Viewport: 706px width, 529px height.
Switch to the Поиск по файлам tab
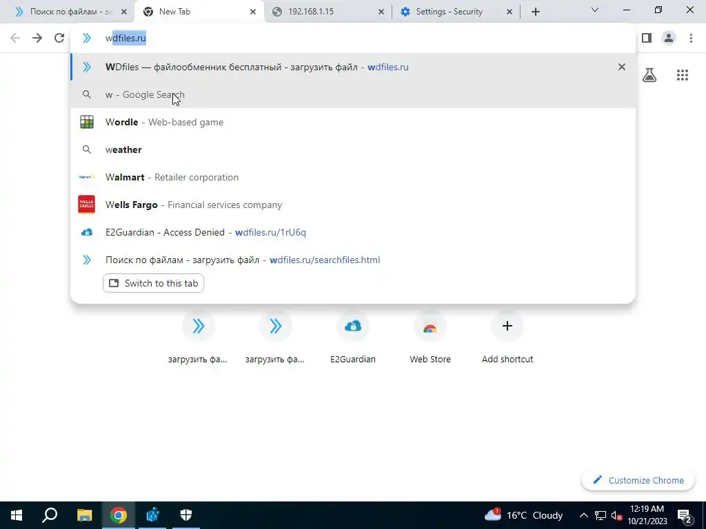coord(67,12)
